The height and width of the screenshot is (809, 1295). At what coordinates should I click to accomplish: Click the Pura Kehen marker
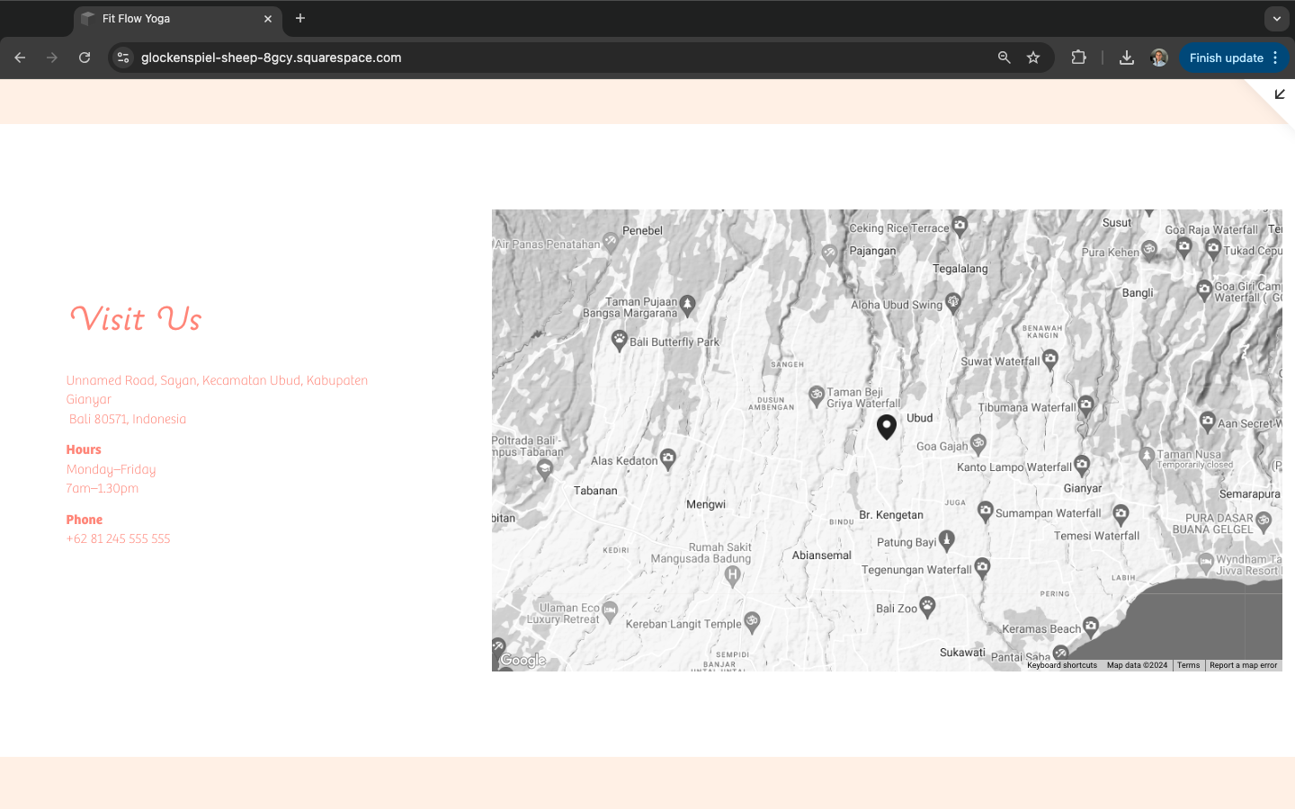[1149, 249]
